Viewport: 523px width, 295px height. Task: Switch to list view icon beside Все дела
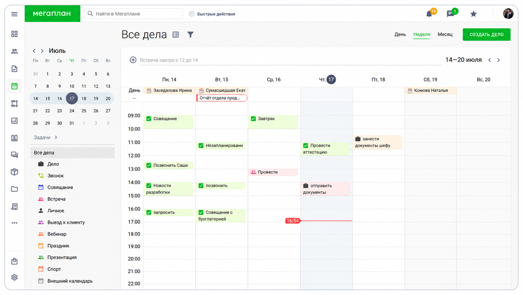176,35
